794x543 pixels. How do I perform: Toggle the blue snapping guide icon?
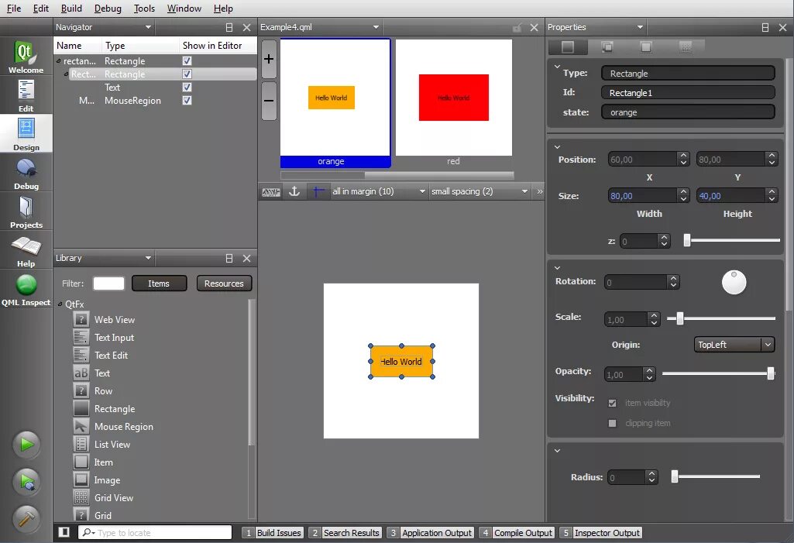point(318,191)
